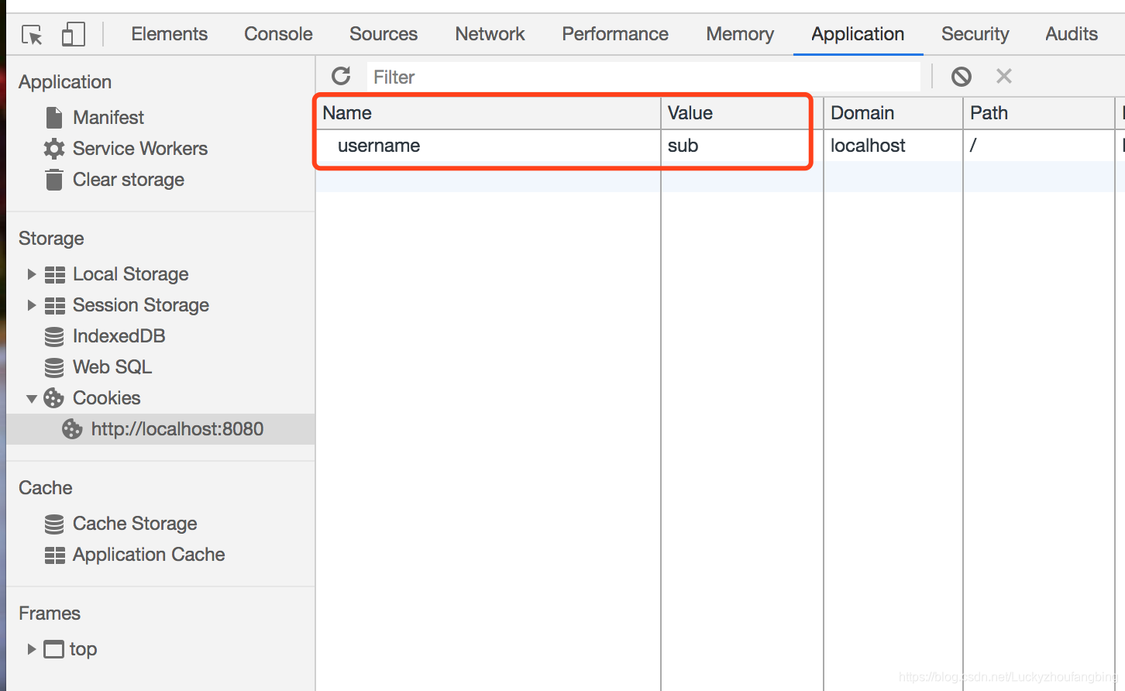Screen dimensions: 1125x691
Task: Activate the inspect element picker icon
Action: pyautogui.click(x=32, y=35)
